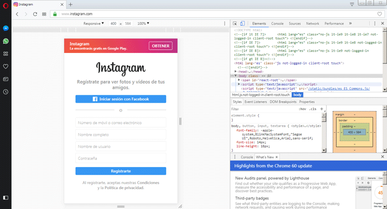Add new style rule plus icon
The height and width of the screenshot is (209, 387).
(321, 109)
